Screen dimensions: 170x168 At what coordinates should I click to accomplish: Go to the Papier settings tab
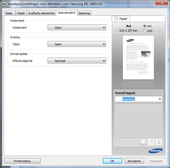point(21,13)
